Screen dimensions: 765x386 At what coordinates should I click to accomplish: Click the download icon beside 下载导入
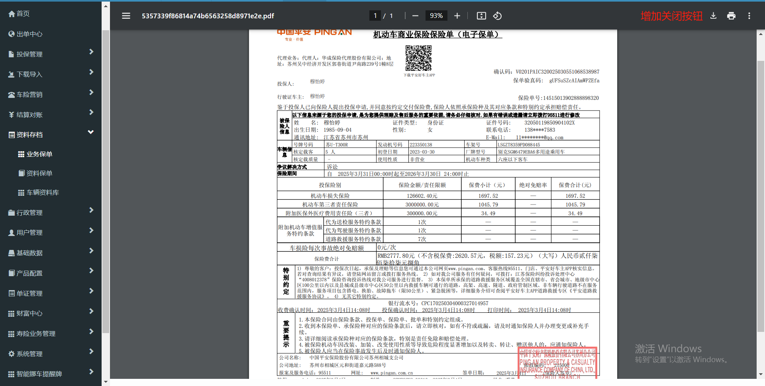tap(12, 74)
